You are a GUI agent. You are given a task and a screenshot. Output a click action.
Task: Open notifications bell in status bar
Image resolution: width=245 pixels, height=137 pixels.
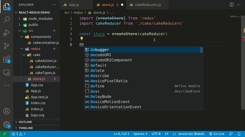click(x=239, y=134)
